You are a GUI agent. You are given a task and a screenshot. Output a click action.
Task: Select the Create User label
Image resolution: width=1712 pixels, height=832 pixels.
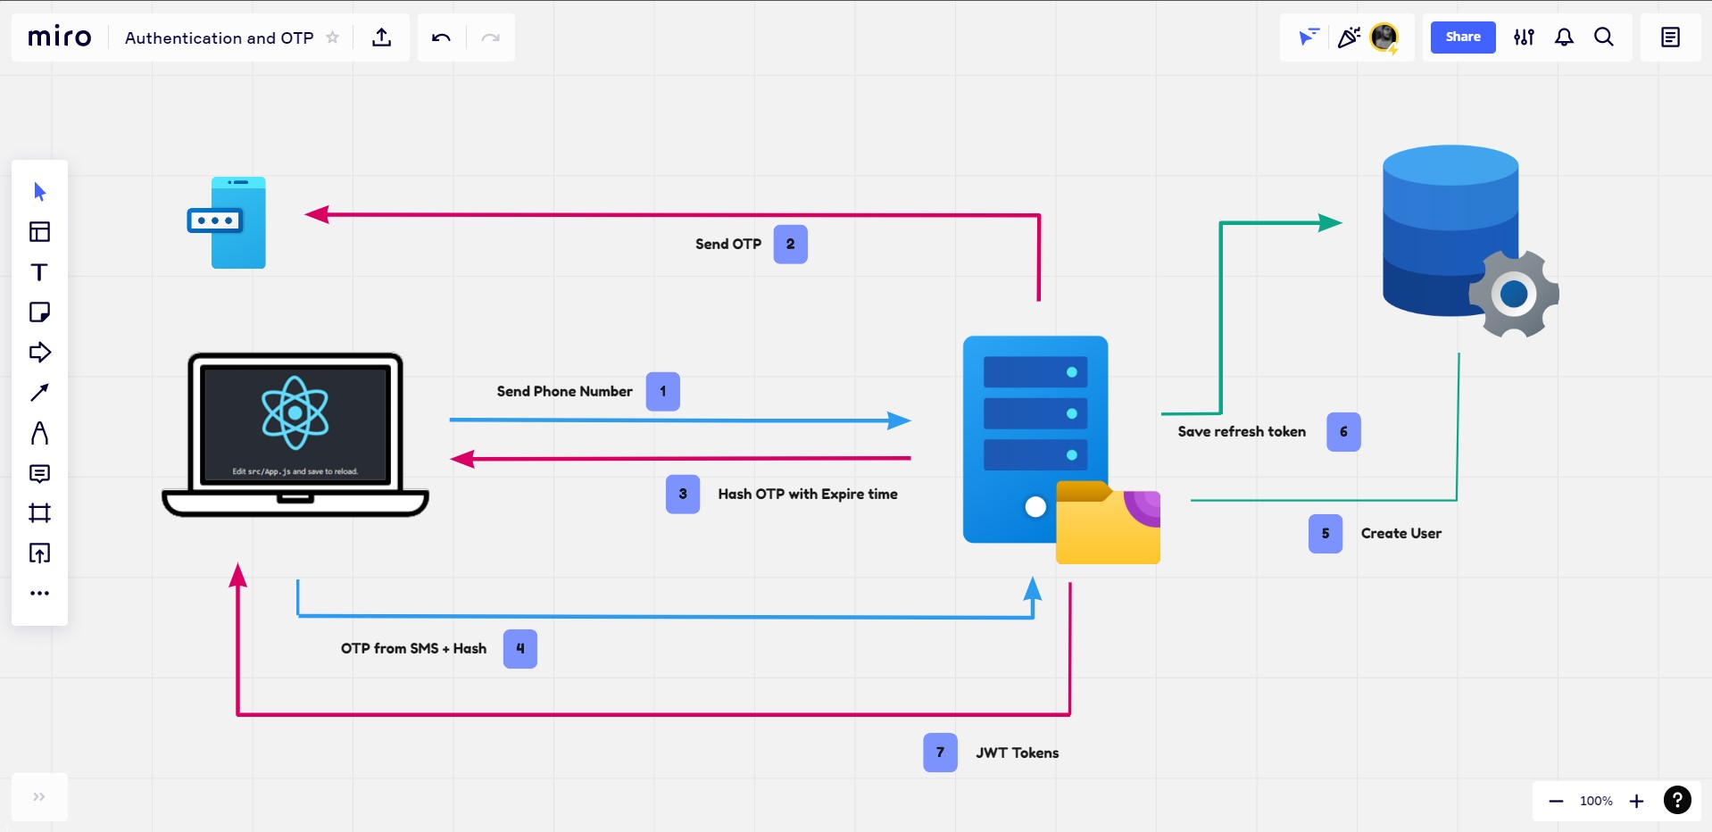click(1401, 533)
